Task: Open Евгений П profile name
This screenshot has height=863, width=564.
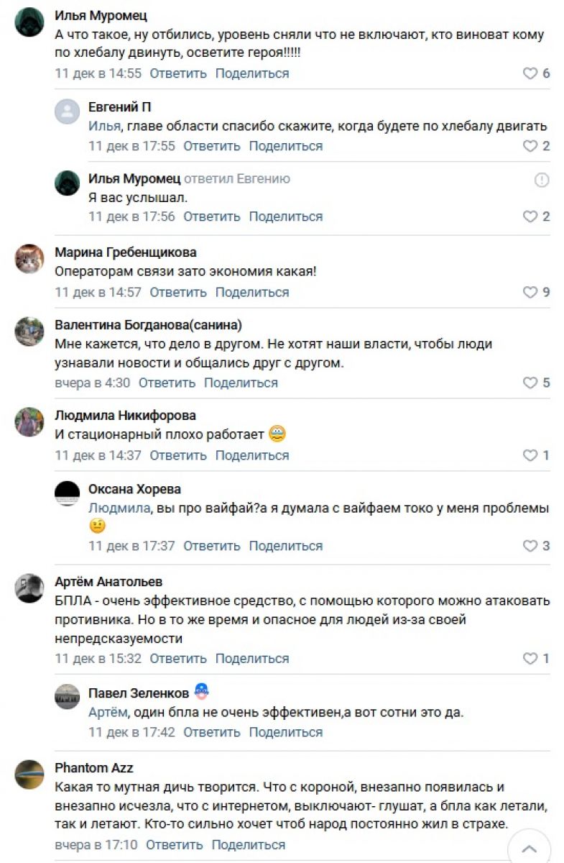Action: click(x=119, y=107)
